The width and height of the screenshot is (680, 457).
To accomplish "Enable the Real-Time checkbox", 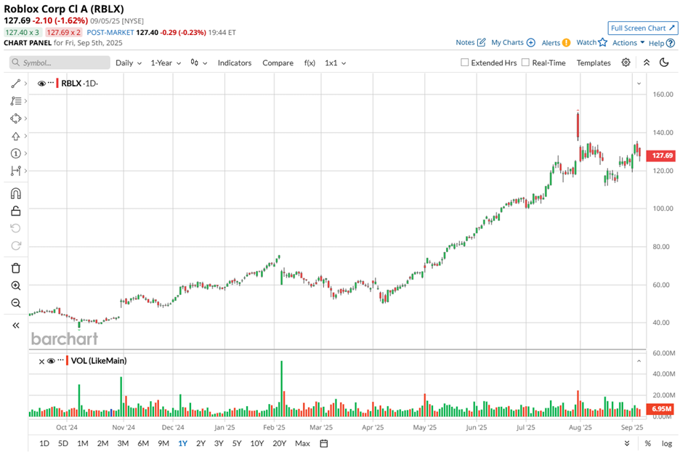I will coord(525,62).
